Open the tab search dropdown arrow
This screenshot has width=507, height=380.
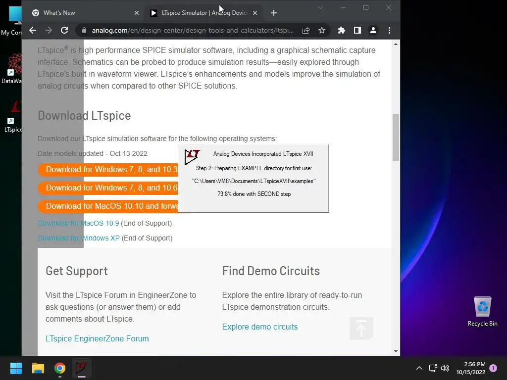320,7
